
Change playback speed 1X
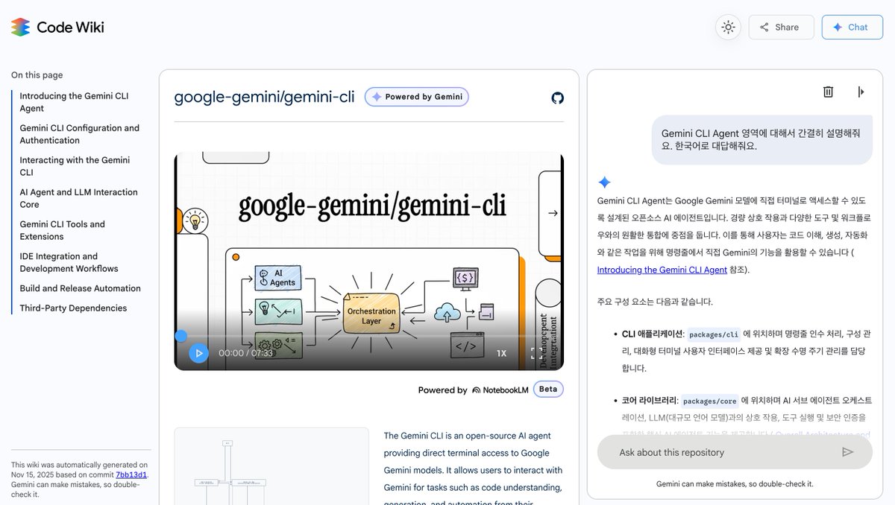click(x=502, y=353)
